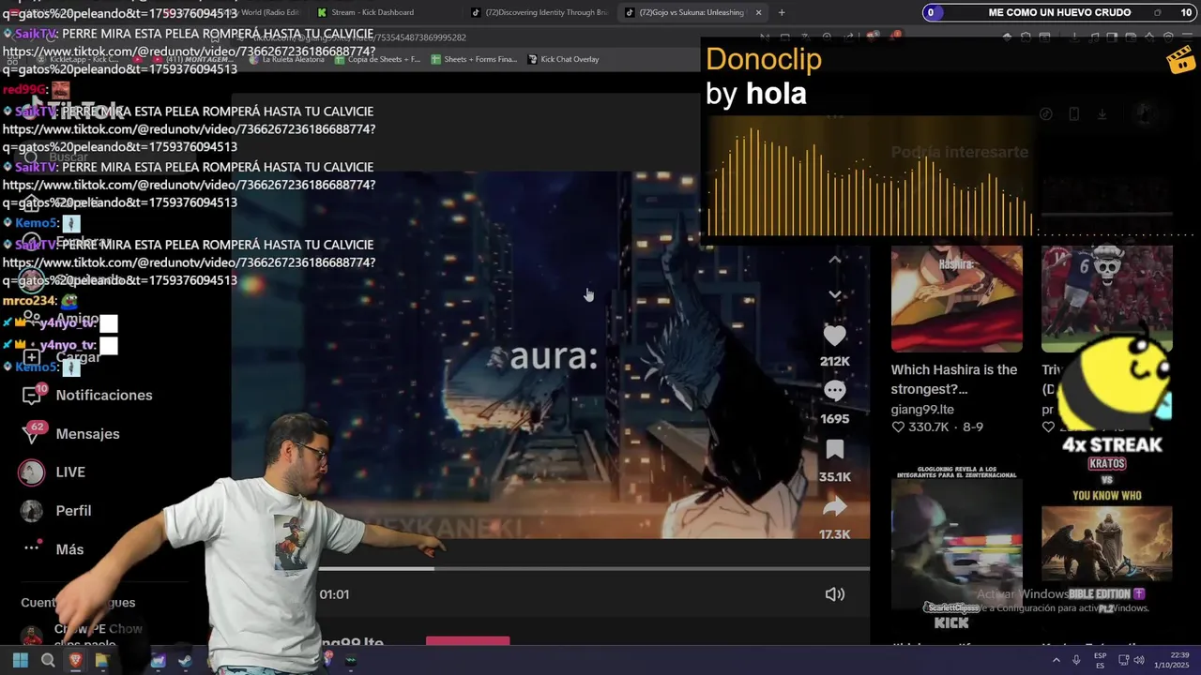Go to the previous video with the up arrow
Image resolution: width=1201 pixels, height=675 pixels.
click(x=834, y=260)
